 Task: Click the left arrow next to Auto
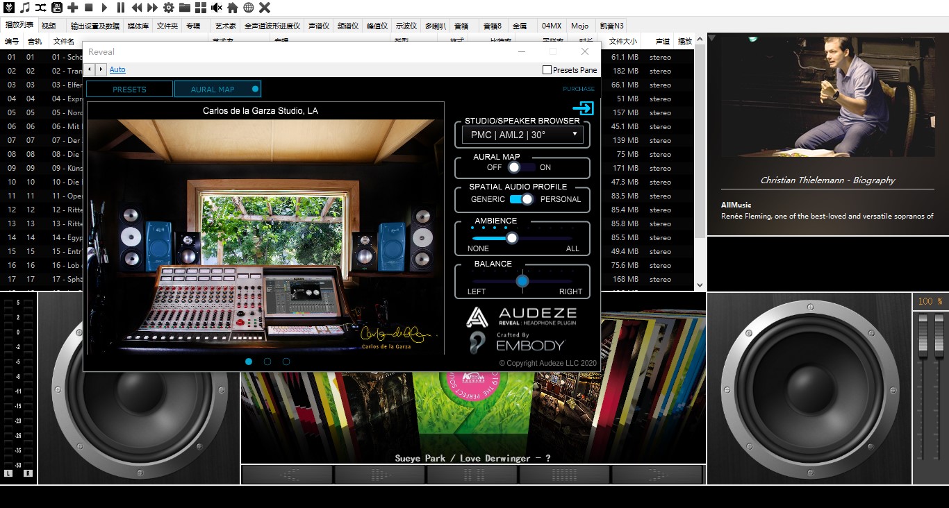88,69
